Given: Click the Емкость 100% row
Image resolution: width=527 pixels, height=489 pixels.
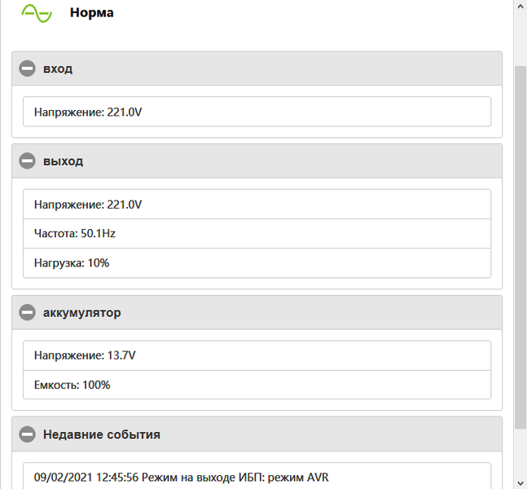Looking at the screenshot, I should 257,385.
